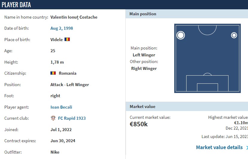
Task: Select the right winger position circle
Action: (x=234, y=35)
